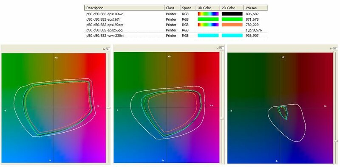This screenshot has width=340, height=167.
Task: Click volume value 782,229
Action: [252, 25]
